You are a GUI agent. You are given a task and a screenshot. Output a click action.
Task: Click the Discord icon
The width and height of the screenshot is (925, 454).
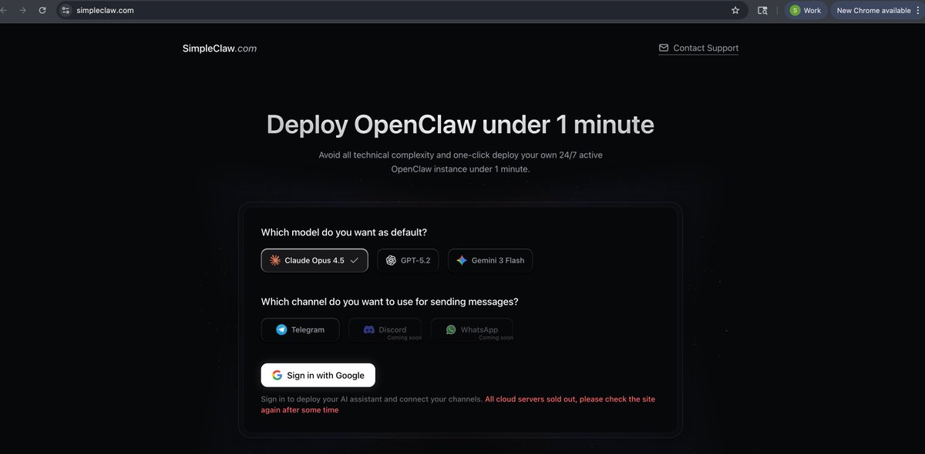(368, 329)
